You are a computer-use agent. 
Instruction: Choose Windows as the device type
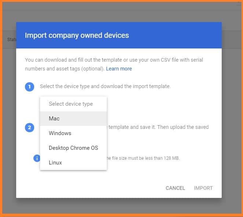pyautogui.click(x=60, y=133)
